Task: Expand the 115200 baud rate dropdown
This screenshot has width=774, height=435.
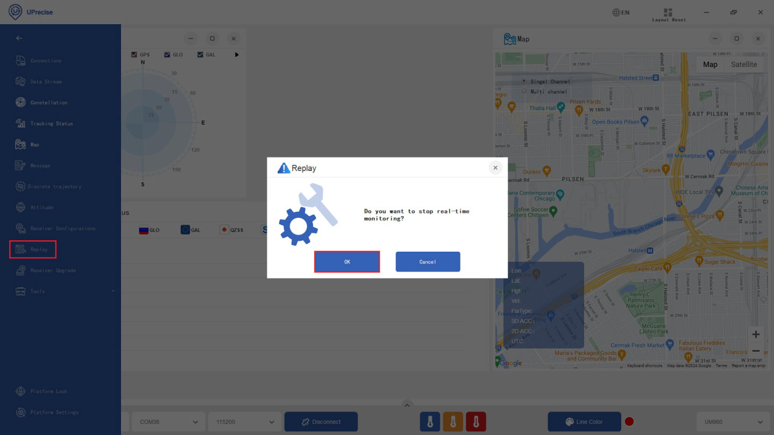Action: click(x=244, y=422)
